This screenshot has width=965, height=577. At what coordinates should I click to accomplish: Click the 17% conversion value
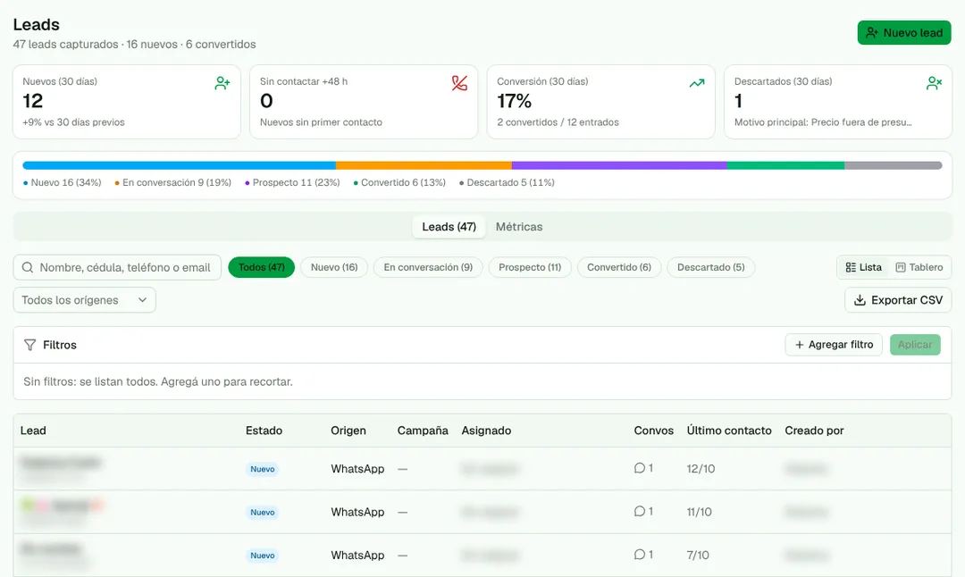515,101
